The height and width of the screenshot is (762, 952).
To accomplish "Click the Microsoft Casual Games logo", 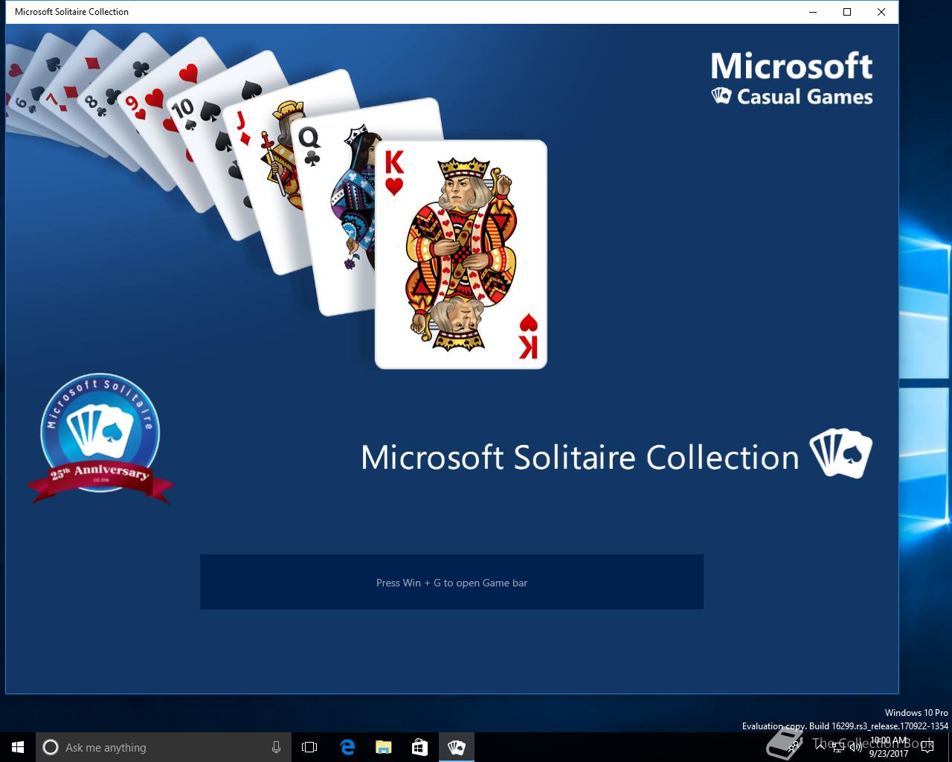I will (791, 78).
